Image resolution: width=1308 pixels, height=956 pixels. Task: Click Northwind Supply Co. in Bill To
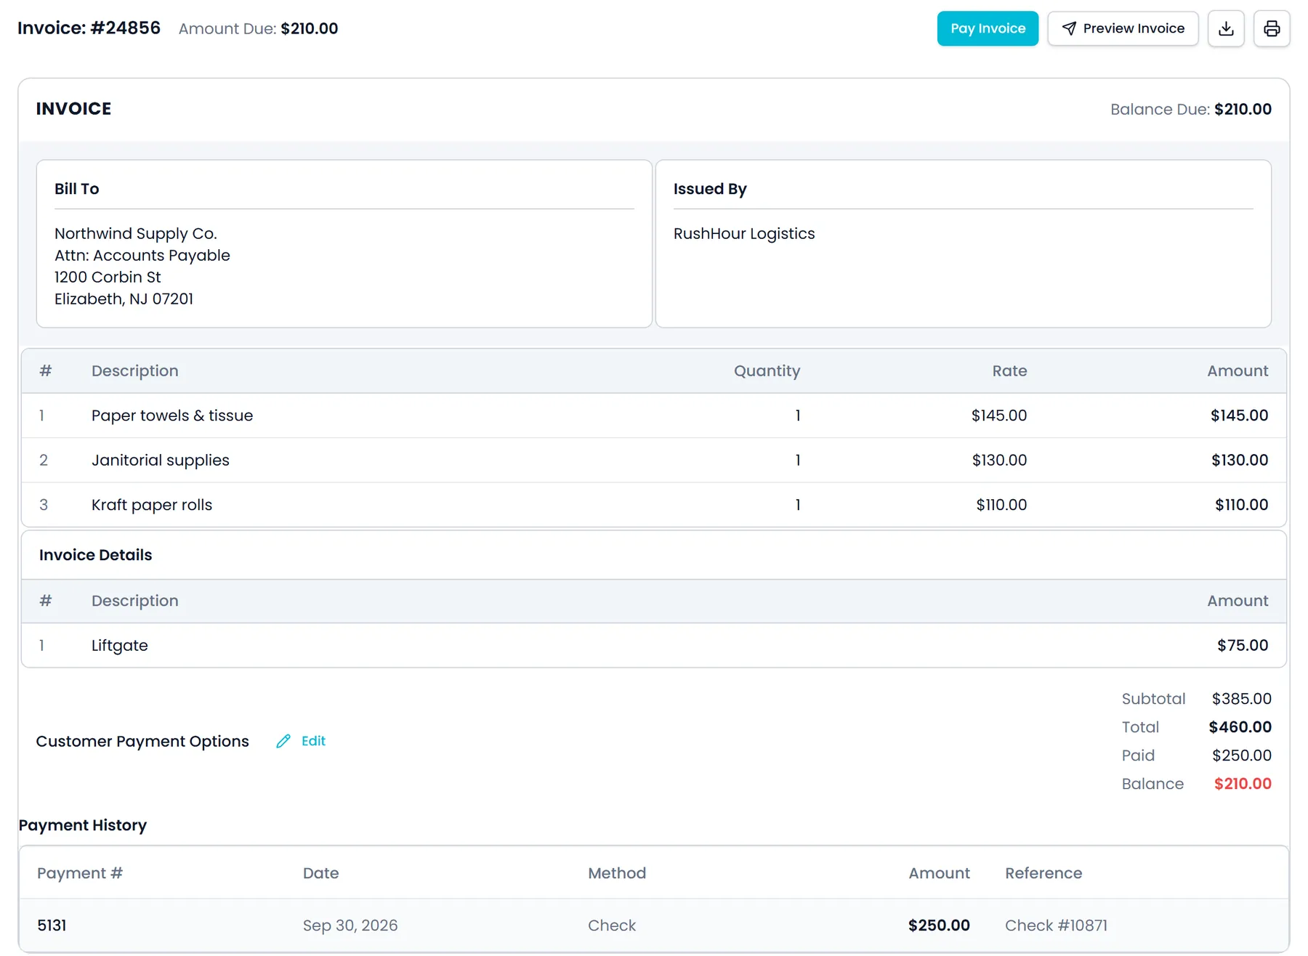136,234
